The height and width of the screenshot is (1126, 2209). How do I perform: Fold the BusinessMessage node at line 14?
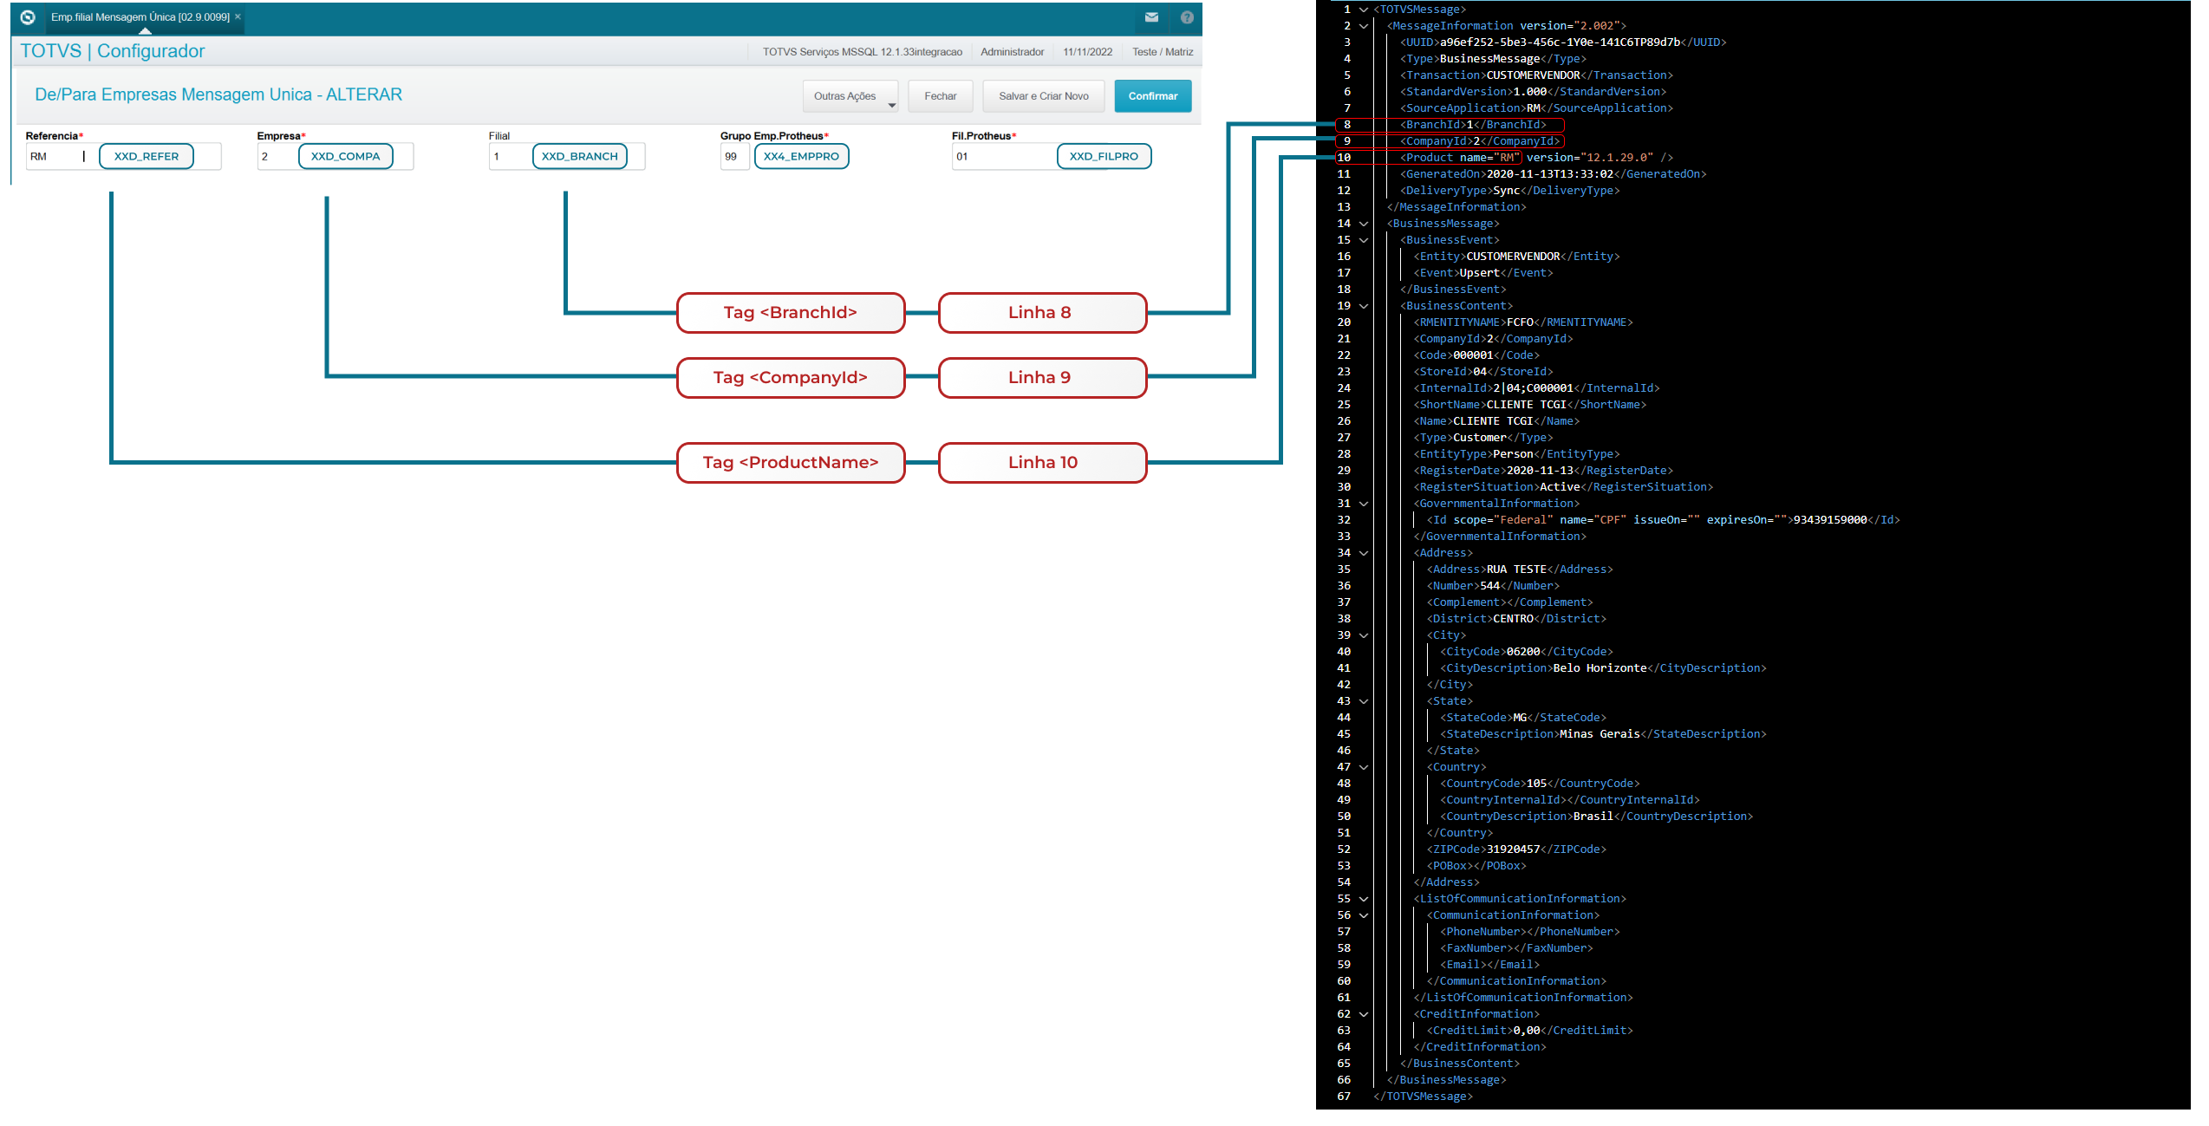click(x=1364, y=224)
